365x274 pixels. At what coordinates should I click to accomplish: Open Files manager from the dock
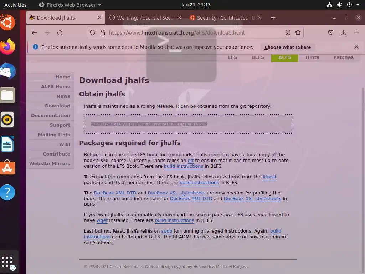click(7, 95)
